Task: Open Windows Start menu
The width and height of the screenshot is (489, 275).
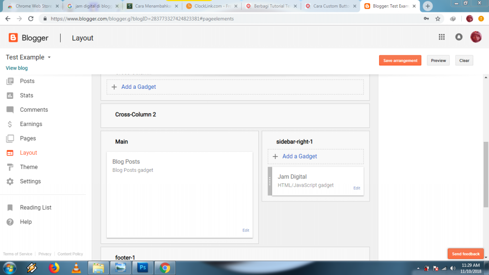Action: [x=10, y=268]
